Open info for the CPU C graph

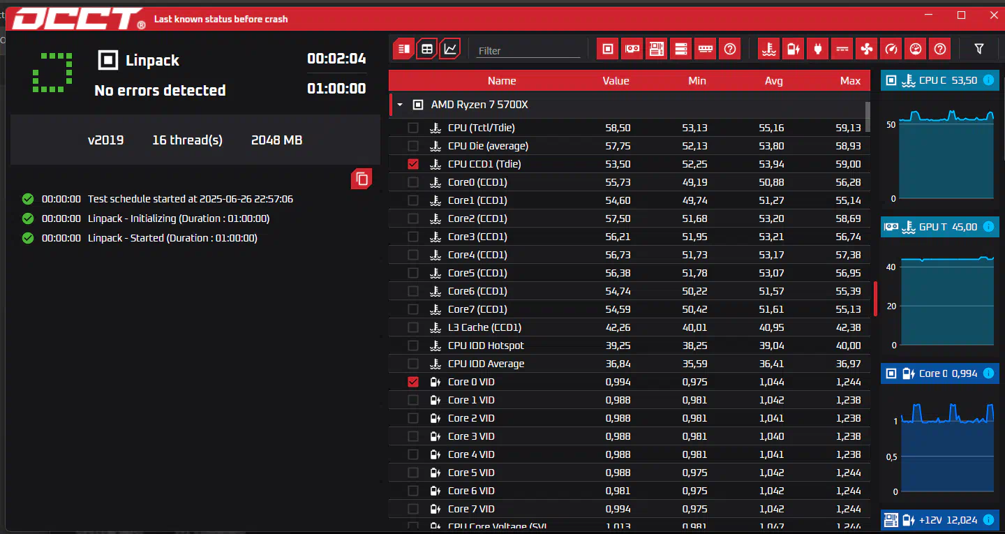click(x=988, y=80)
